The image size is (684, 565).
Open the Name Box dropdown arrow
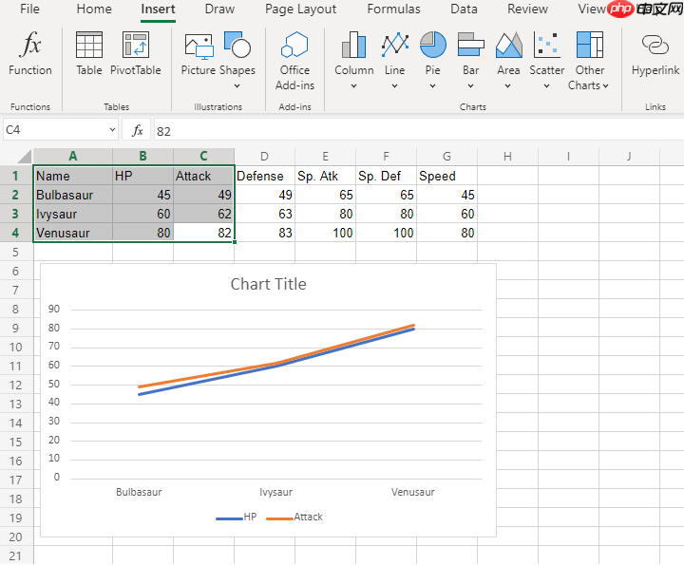(112, 129)
